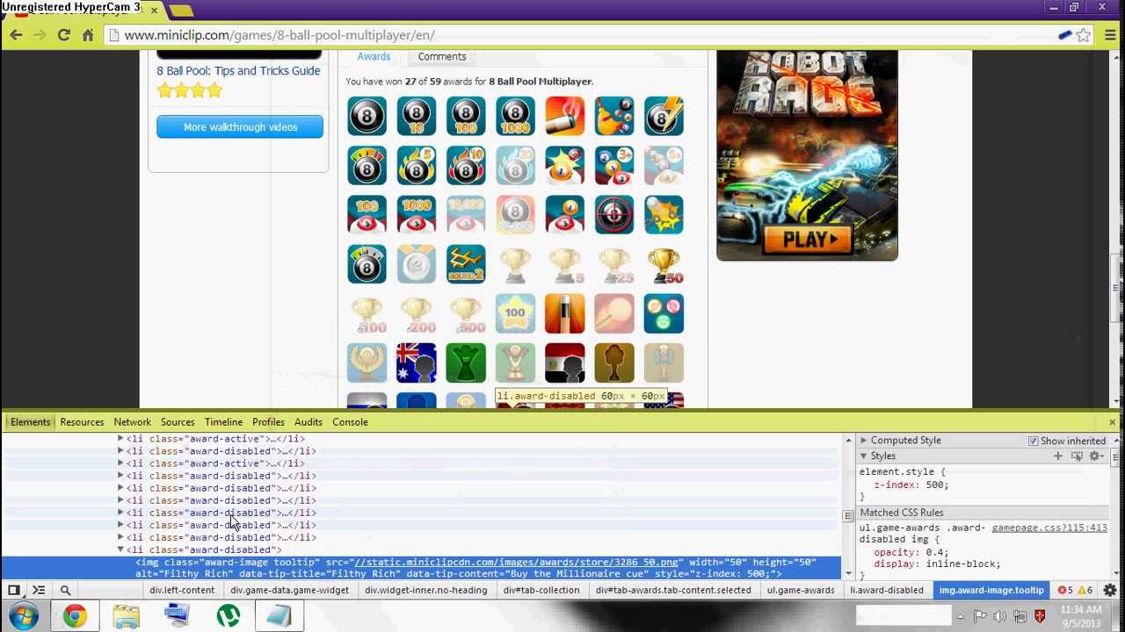Switch to the Comments tab on the page
The image size is (1125, 632).
tap(442, 56)
